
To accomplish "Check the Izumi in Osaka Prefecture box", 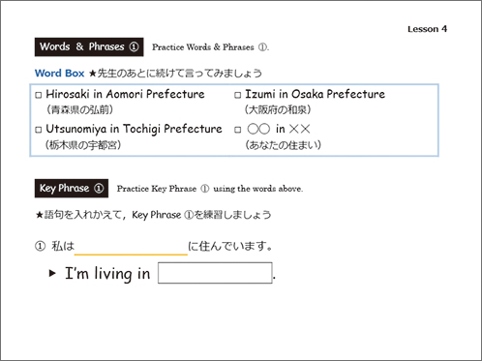I will (x=238, y=95).
